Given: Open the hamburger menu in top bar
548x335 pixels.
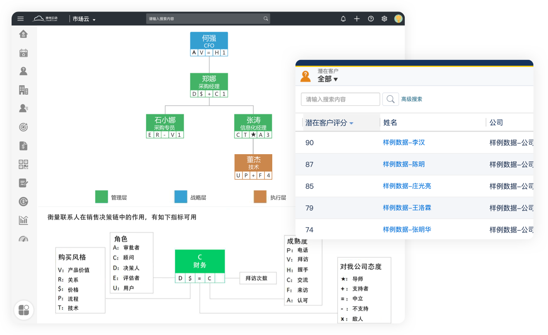Looking at the screenshot, I should point(20,19).
